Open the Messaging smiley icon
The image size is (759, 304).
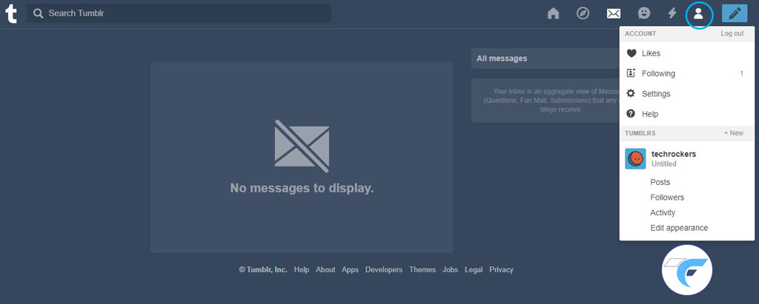644,13
